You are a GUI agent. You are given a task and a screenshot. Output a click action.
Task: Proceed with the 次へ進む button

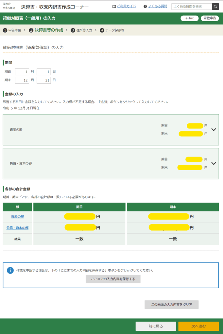(198, 326)
